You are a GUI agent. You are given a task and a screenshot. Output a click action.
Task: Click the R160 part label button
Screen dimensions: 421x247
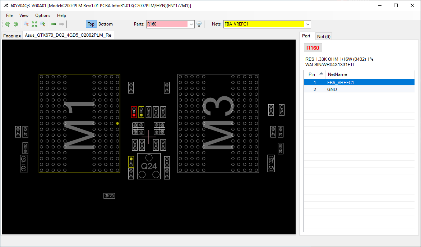click(x=313, y=48)
